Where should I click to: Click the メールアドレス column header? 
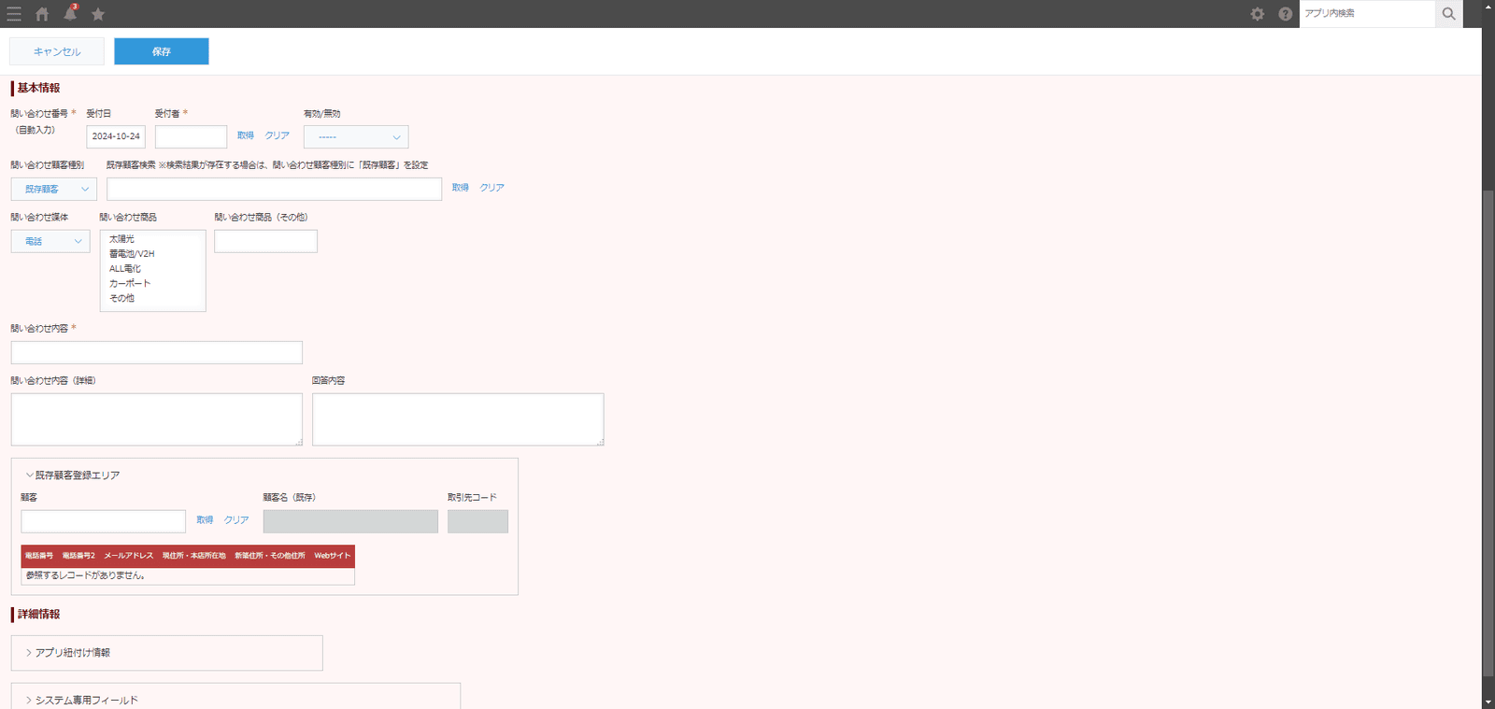click(129, 556)
